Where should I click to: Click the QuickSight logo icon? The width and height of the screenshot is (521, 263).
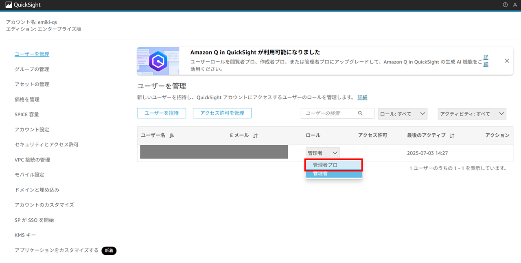(x=9, y=5)
